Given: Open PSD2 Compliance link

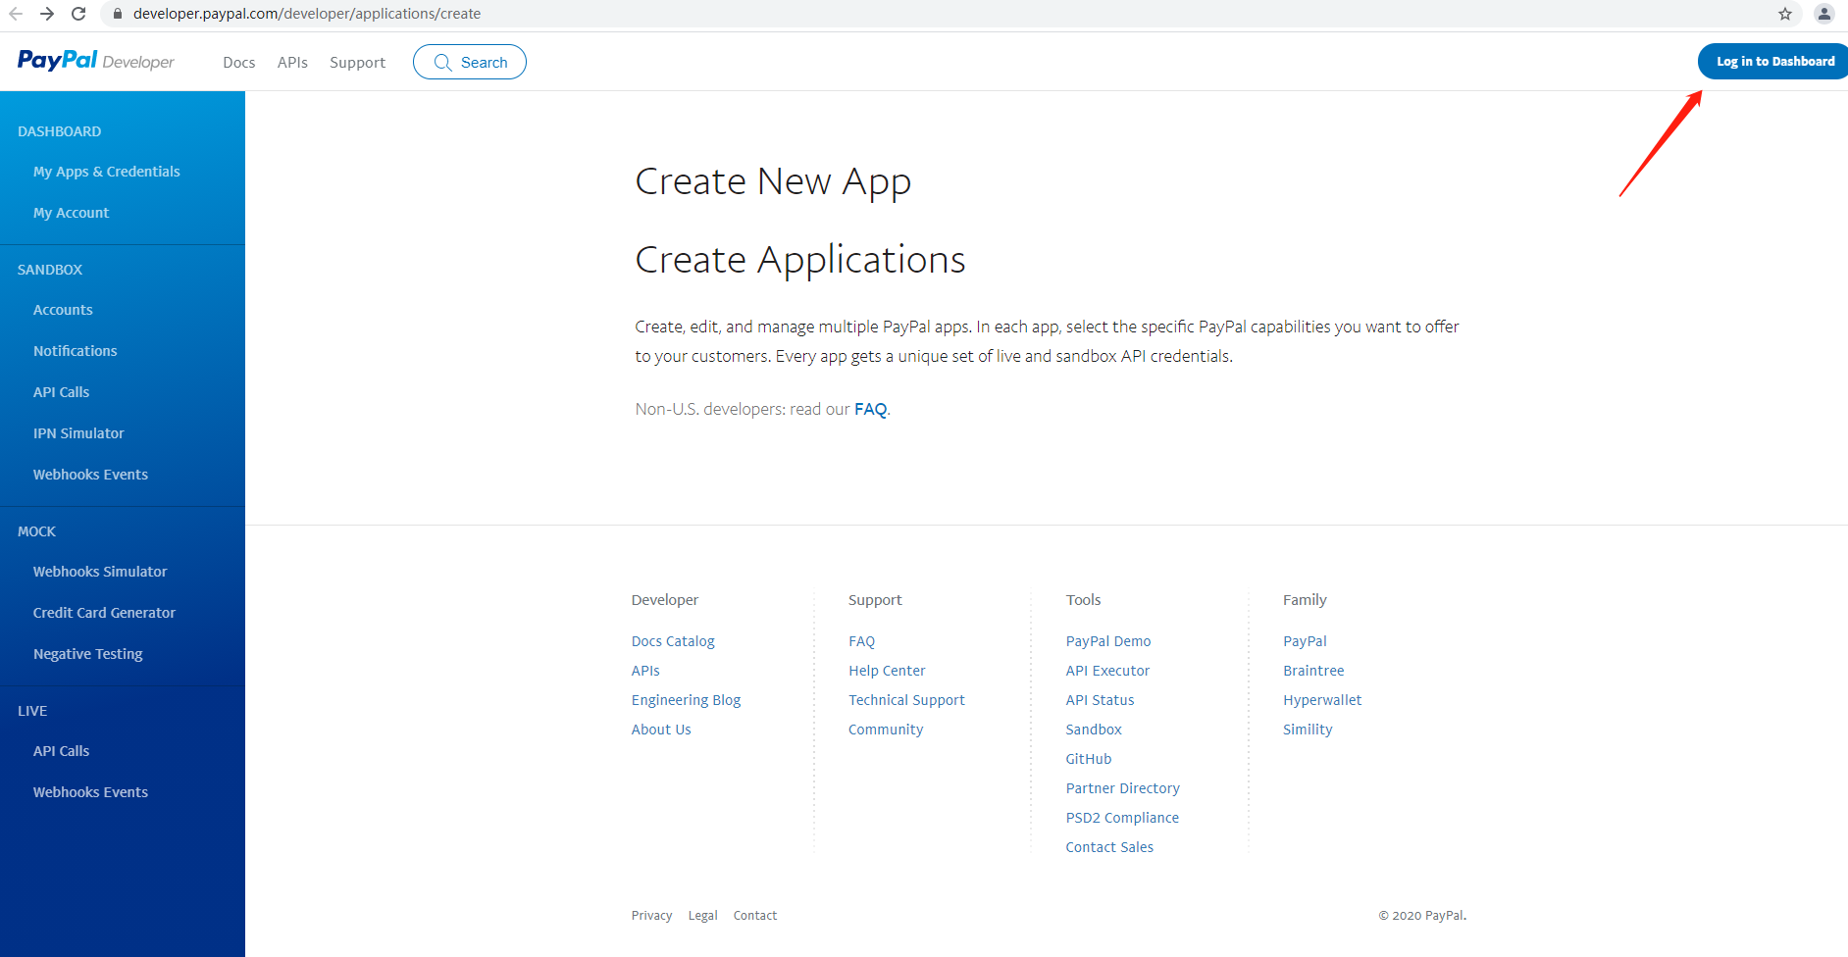Looking at the screenshot, I should tap(1123, 818).
